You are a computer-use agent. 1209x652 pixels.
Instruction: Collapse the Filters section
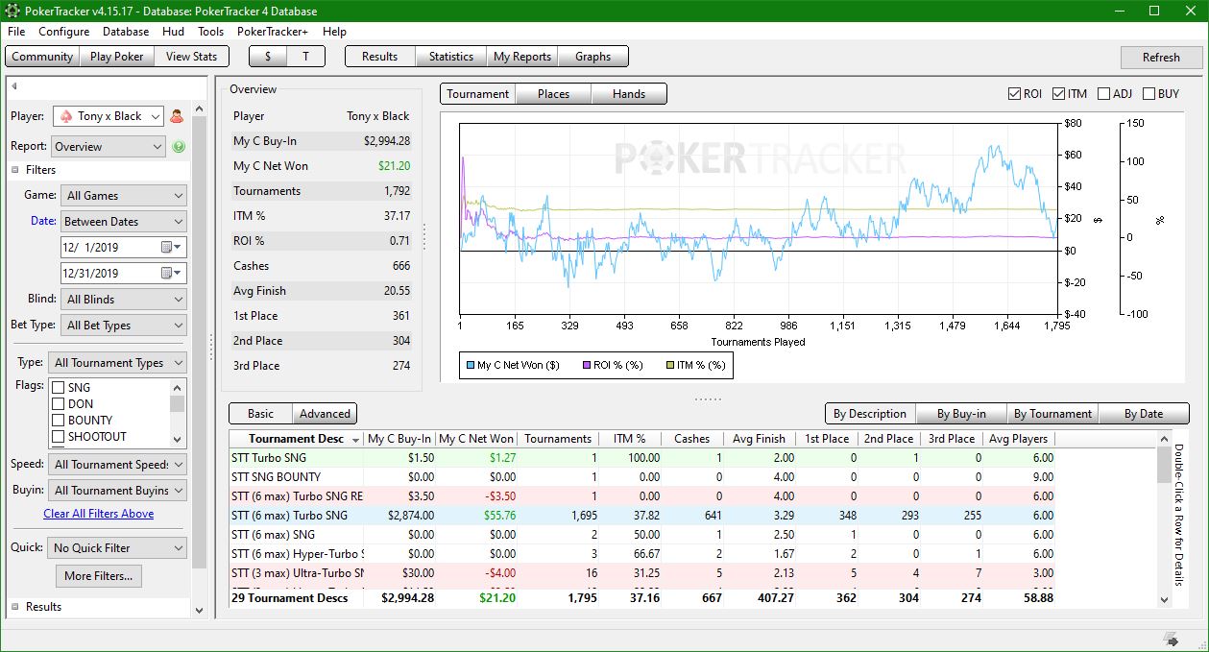[x=16, y=170]
